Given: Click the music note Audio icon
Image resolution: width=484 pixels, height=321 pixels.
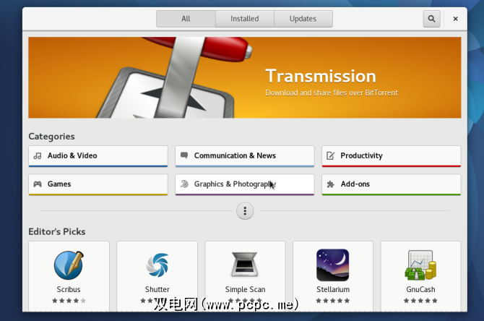Looking at the screenshot, I should point(38,155).
